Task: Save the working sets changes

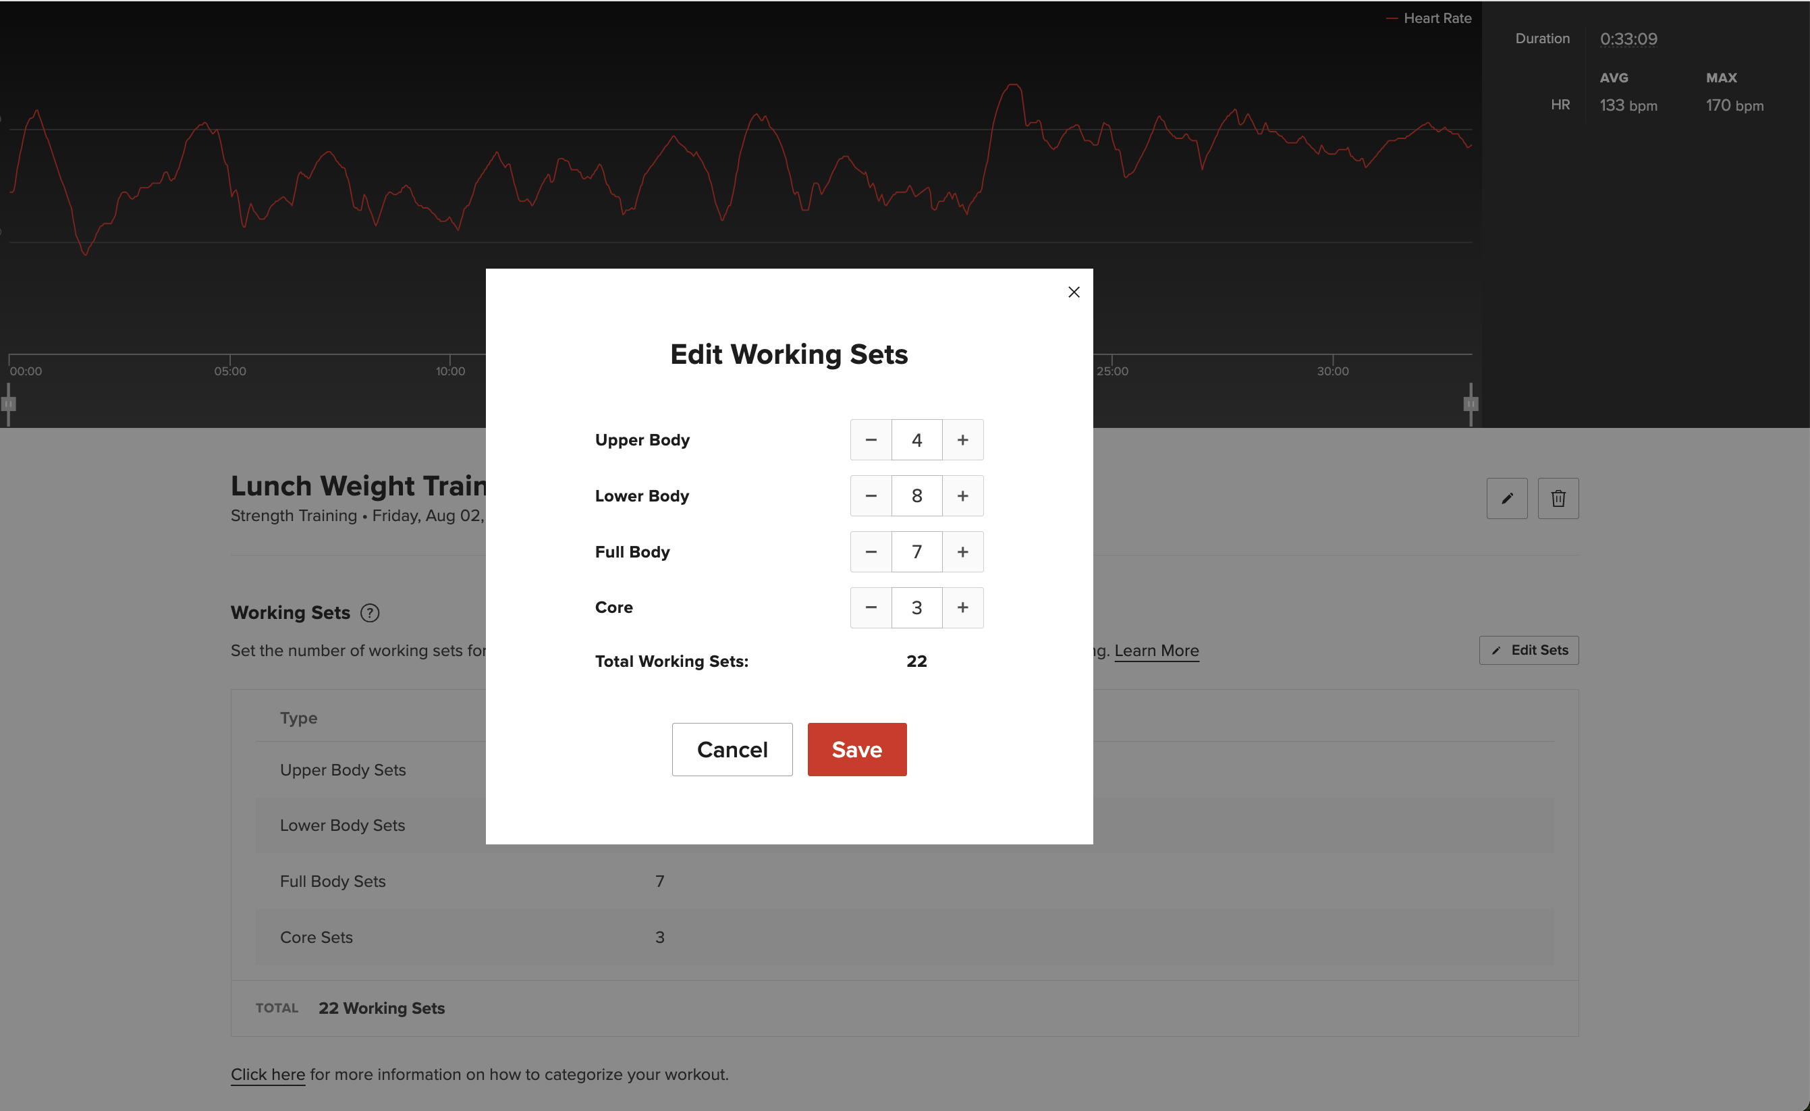Action: coord(856,749)
